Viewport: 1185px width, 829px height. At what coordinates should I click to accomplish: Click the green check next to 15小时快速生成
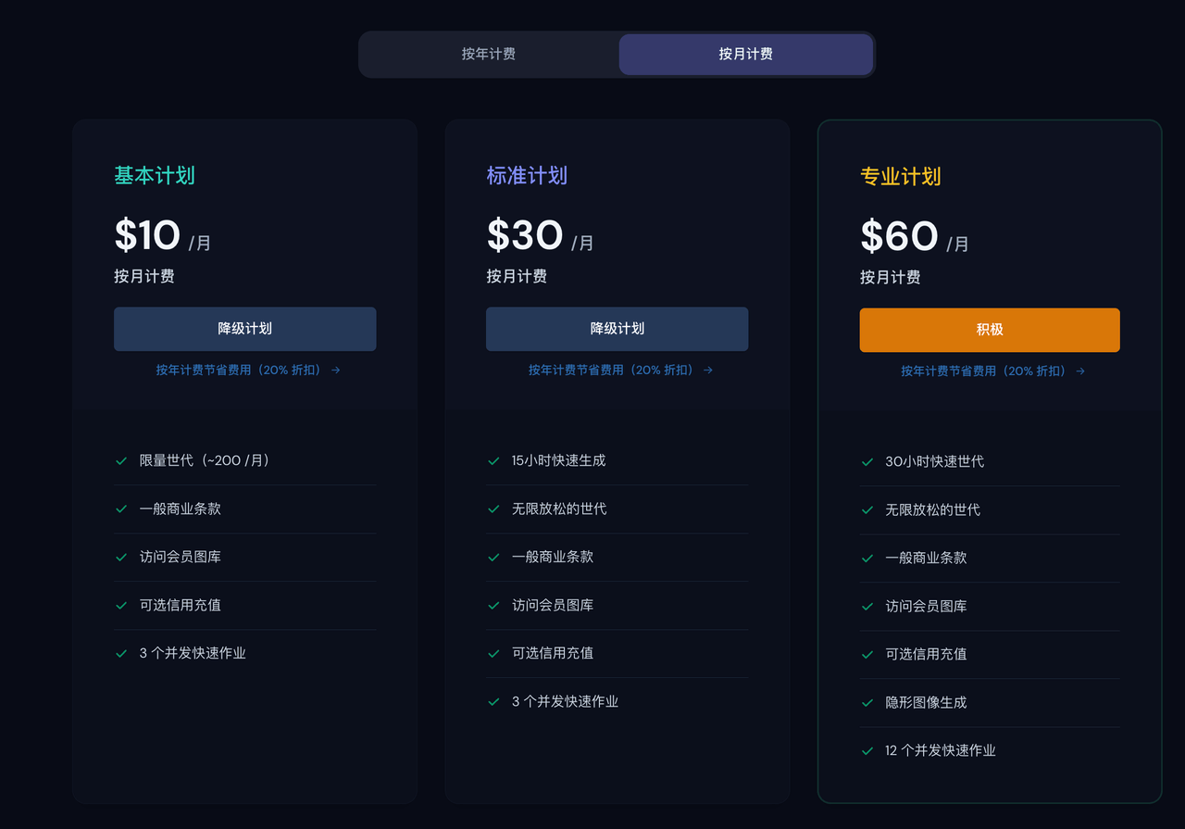(x=493, y=460)
